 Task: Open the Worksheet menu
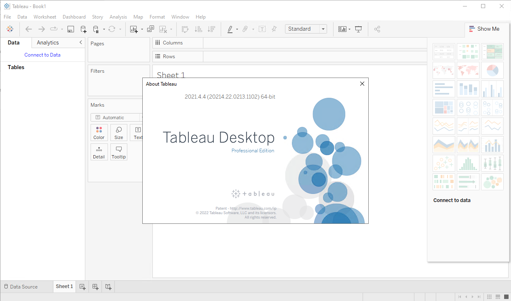pos(45,17)
